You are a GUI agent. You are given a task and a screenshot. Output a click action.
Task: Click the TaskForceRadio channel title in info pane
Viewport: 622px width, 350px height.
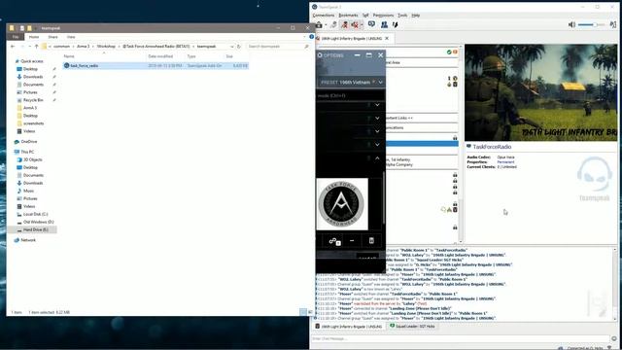coord(492,147)
